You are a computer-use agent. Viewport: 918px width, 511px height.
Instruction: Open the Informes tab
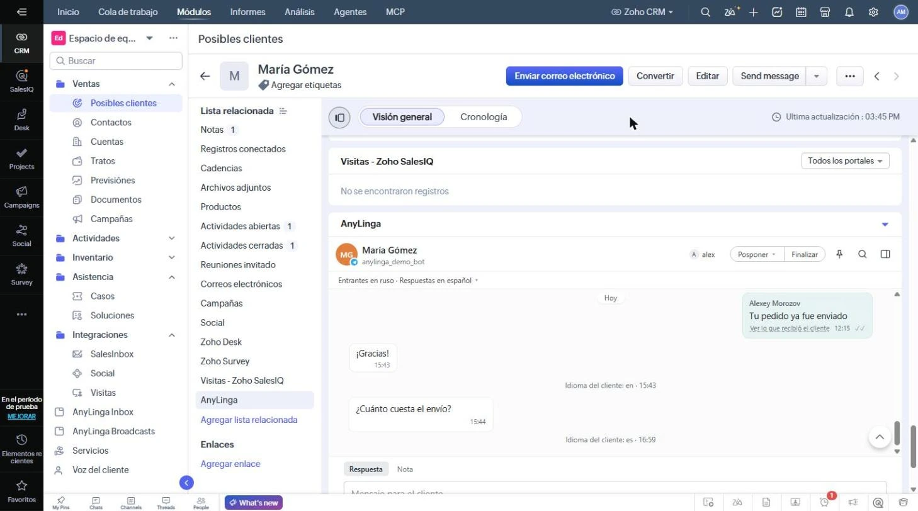[247, 12]
